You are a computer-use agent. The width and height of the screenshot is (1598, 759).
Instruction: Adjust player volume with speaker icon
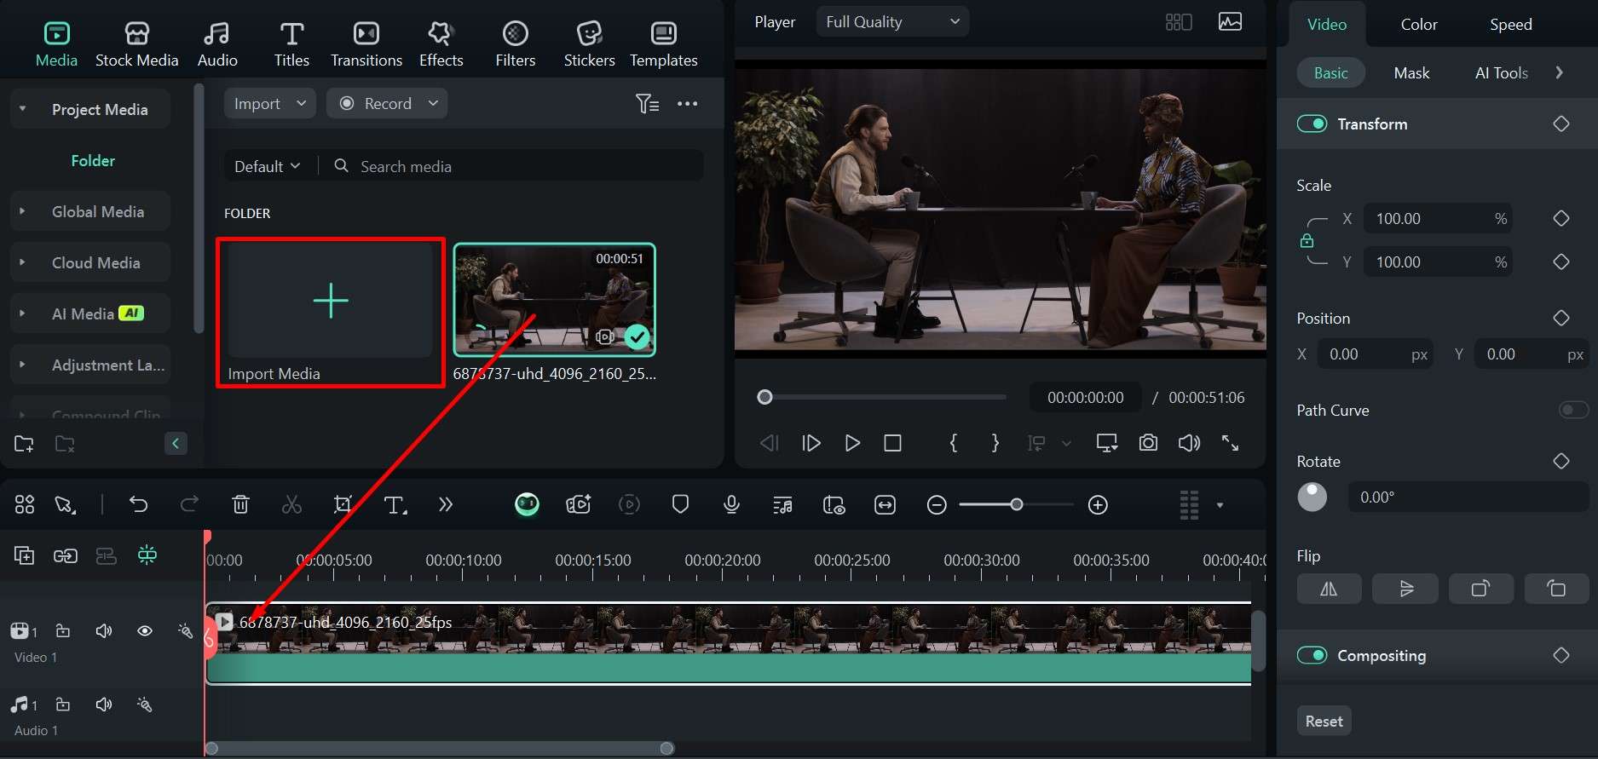click(x=1189, y=443)
